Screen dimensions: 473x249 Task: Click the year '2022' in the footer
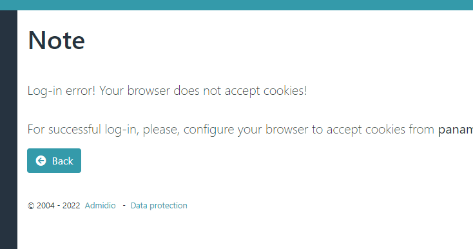click(71, 206)
